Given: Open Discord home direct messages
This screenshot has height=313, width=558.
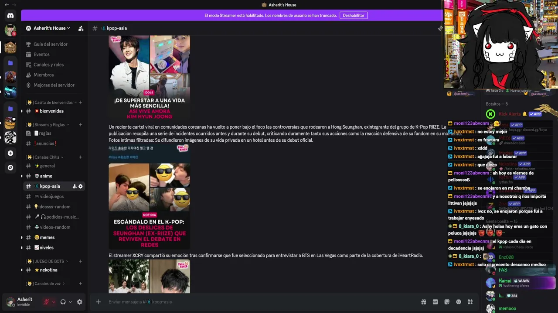Looking at the screenshot, I should click(10, 16).
